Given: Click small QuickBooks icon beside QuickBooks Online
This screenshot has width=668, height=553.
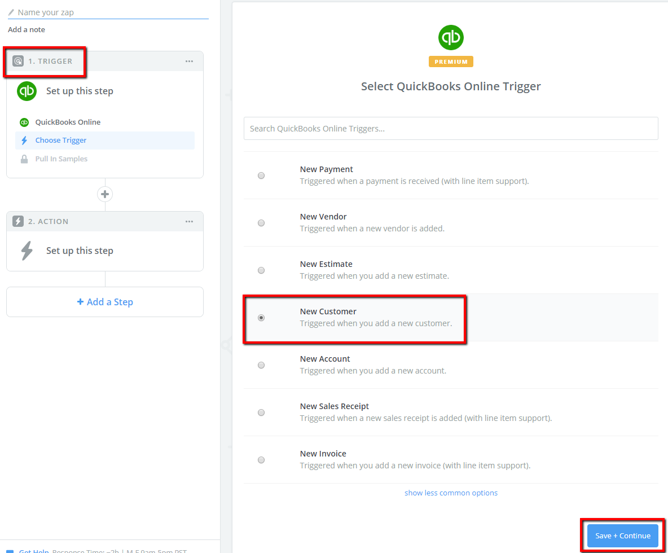Looking at the screenshot, I should coord(24,122).
